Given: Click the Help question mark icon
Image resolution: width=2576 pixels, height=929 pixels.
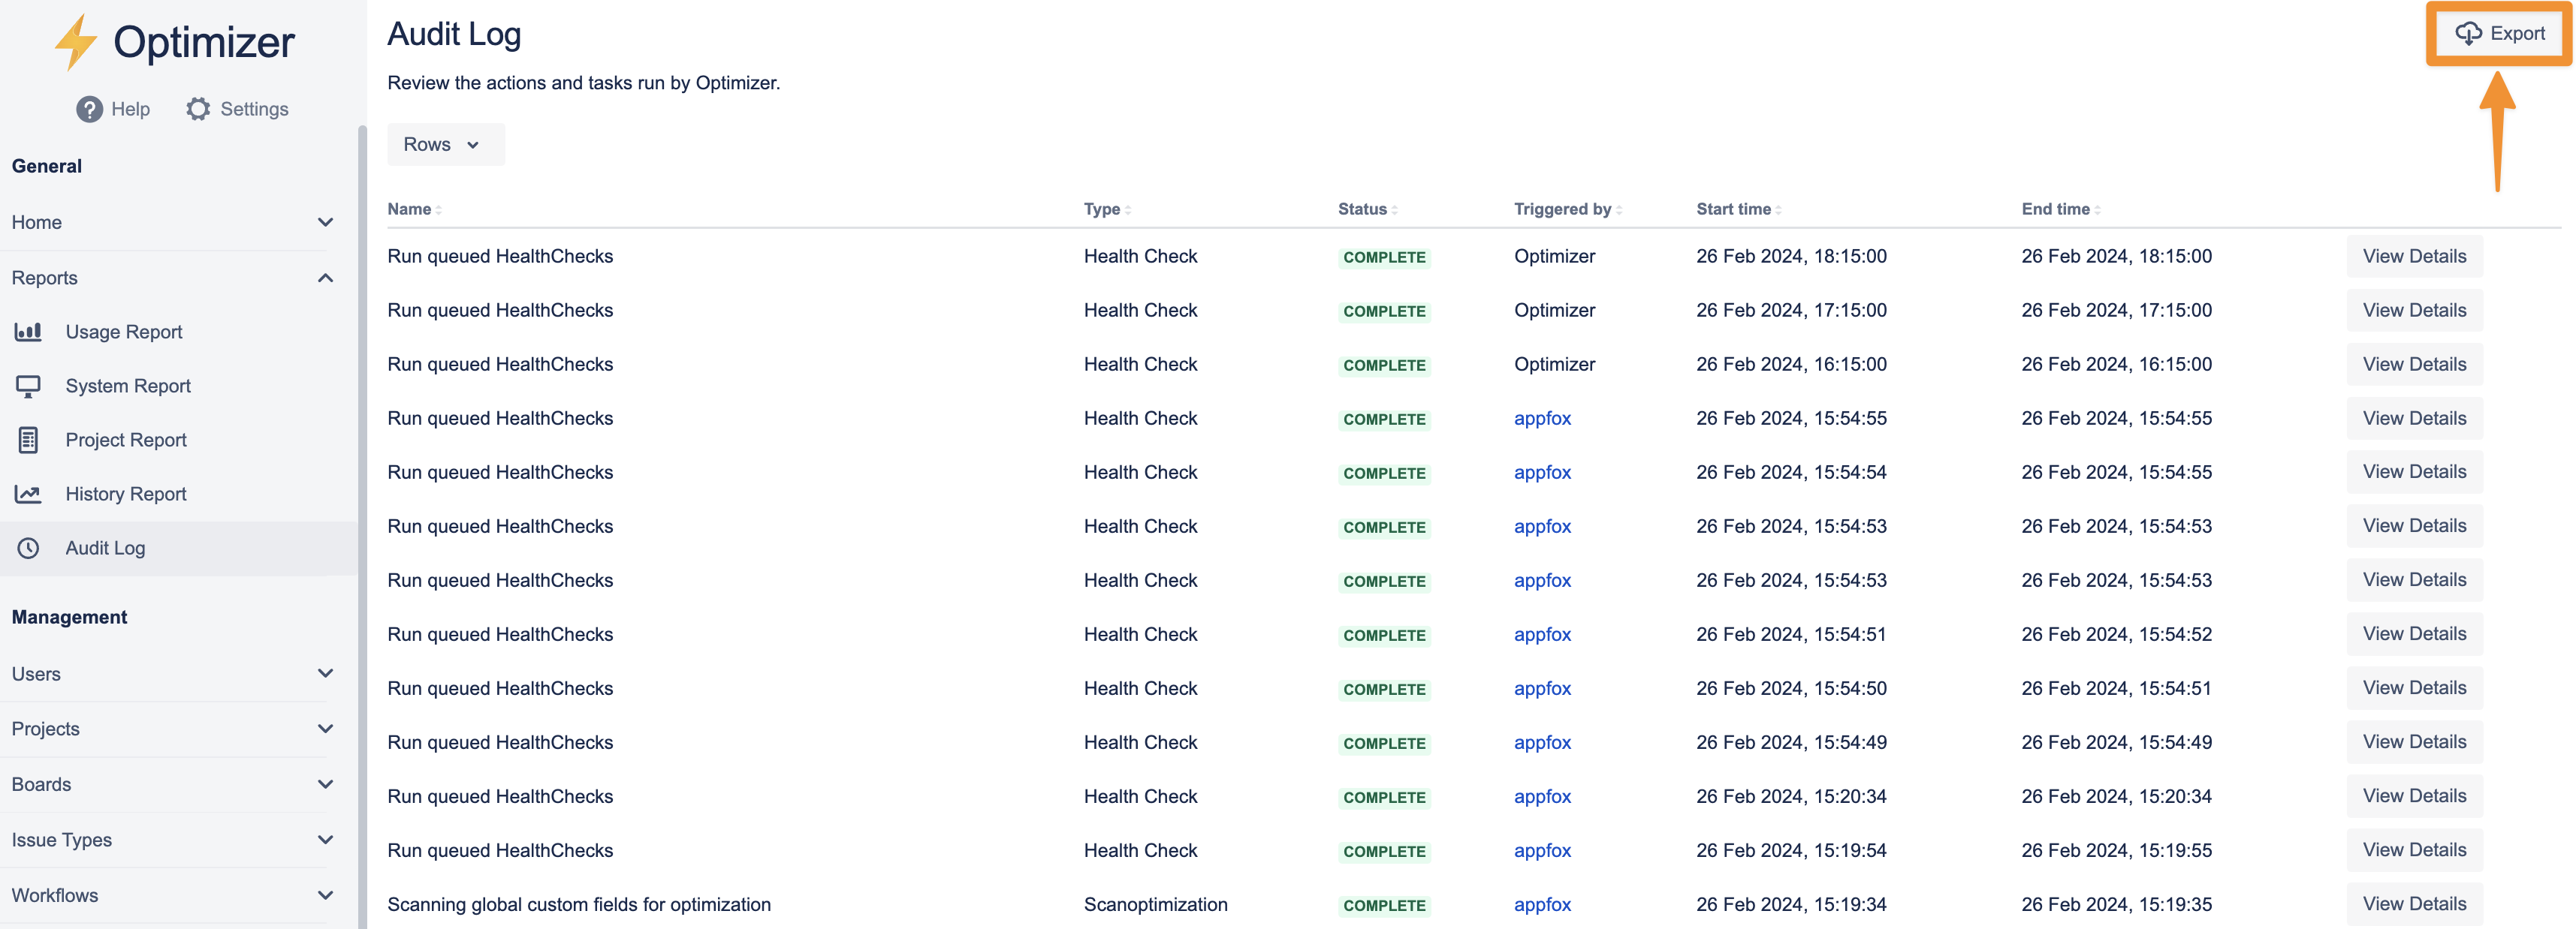Looking at the screenshot, I should tap(89, 109).
